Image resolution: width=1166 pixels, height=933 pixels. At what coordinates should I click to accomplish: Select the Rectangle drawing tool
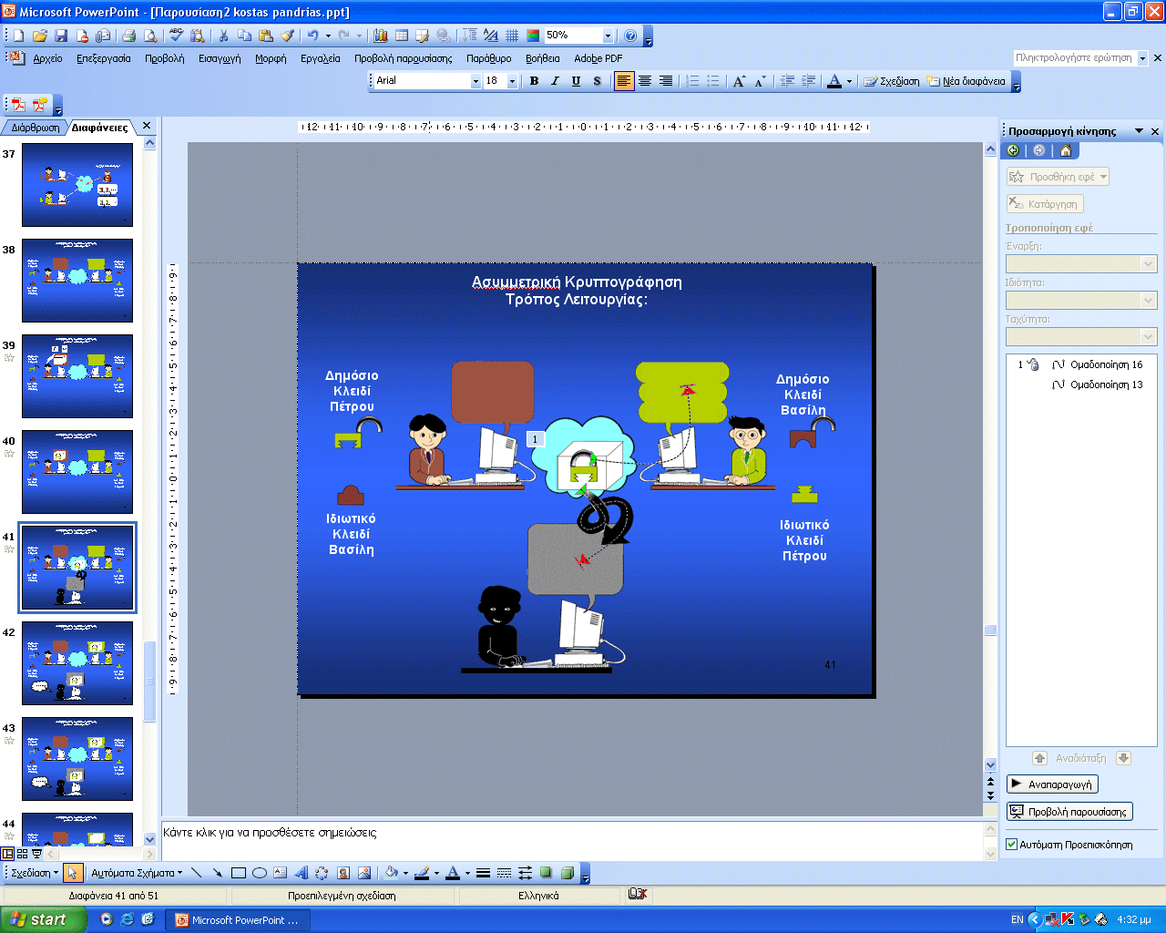238,873
